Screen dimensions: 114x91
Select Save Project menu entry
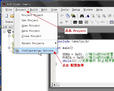tap(36, 31)
